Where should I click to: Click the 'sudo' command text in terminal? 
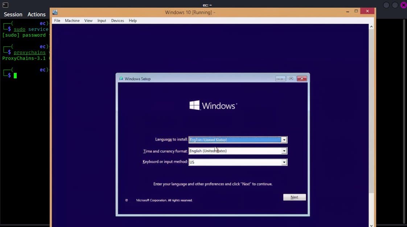tap(20, 29)
